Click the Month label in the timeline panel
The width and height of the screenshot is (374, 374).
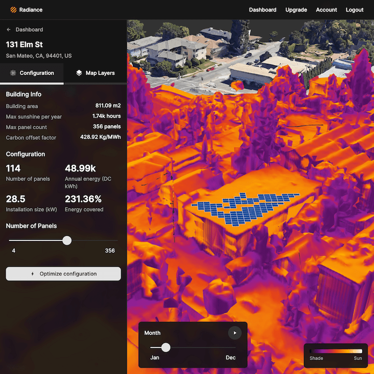point(152,333)
